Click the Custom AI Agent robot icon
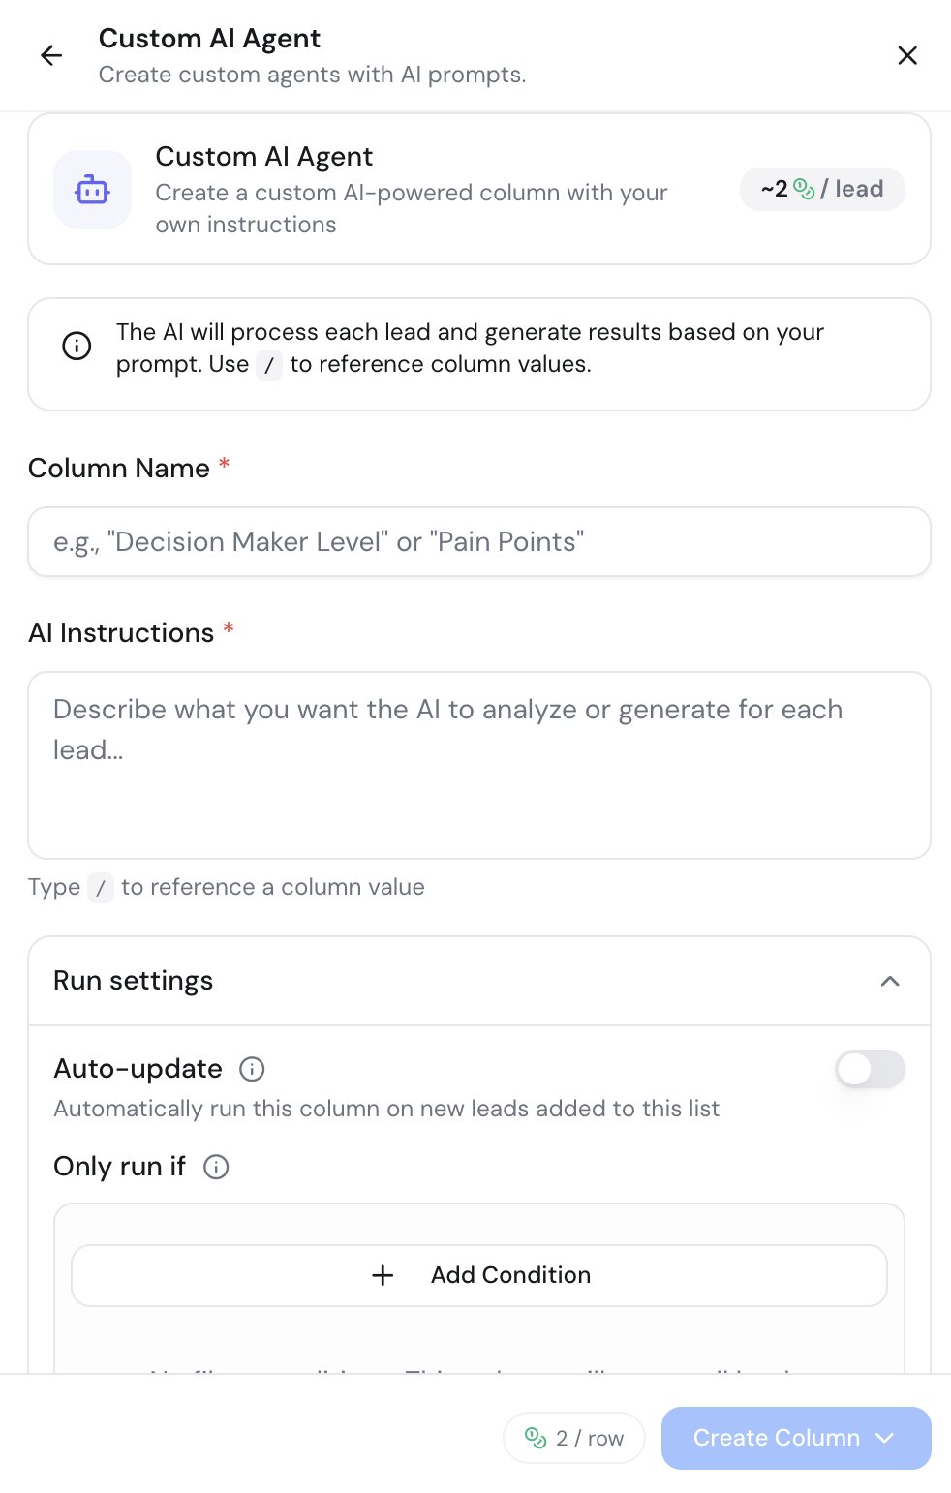The height and width of the screenshot is (1493, 951). [x=92, y=190]
